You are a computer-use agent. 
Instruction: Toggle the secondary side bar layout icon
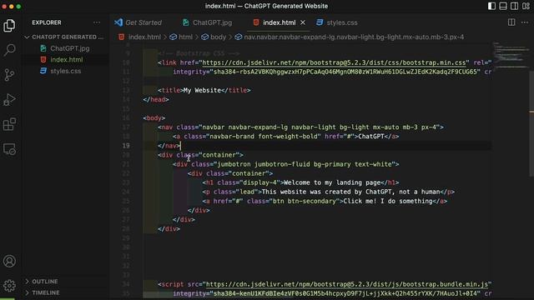(515, 6)
